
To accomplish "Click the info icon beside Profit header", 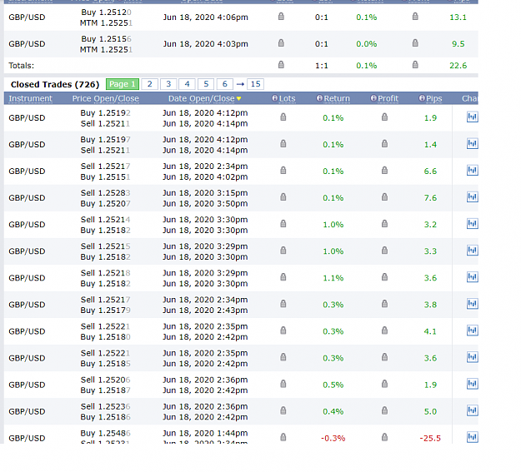I will click(373, 98).
